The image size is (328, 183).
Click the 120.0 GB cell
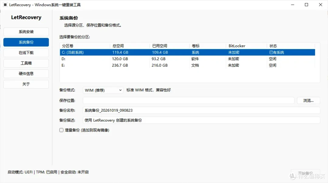pyautogui.click(x=120, y=59)
